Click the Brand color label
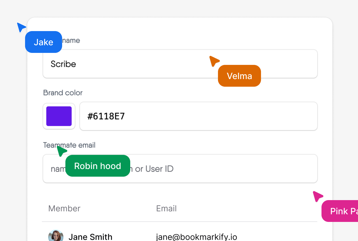Image resolution: width=358 pixels, height=241 pixels. point(63,93)
